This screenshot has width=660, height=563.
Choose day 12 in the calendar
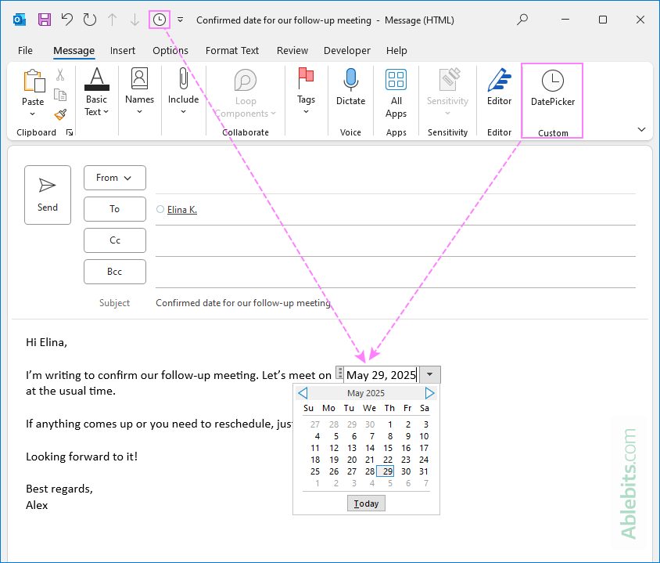point(334,448)
